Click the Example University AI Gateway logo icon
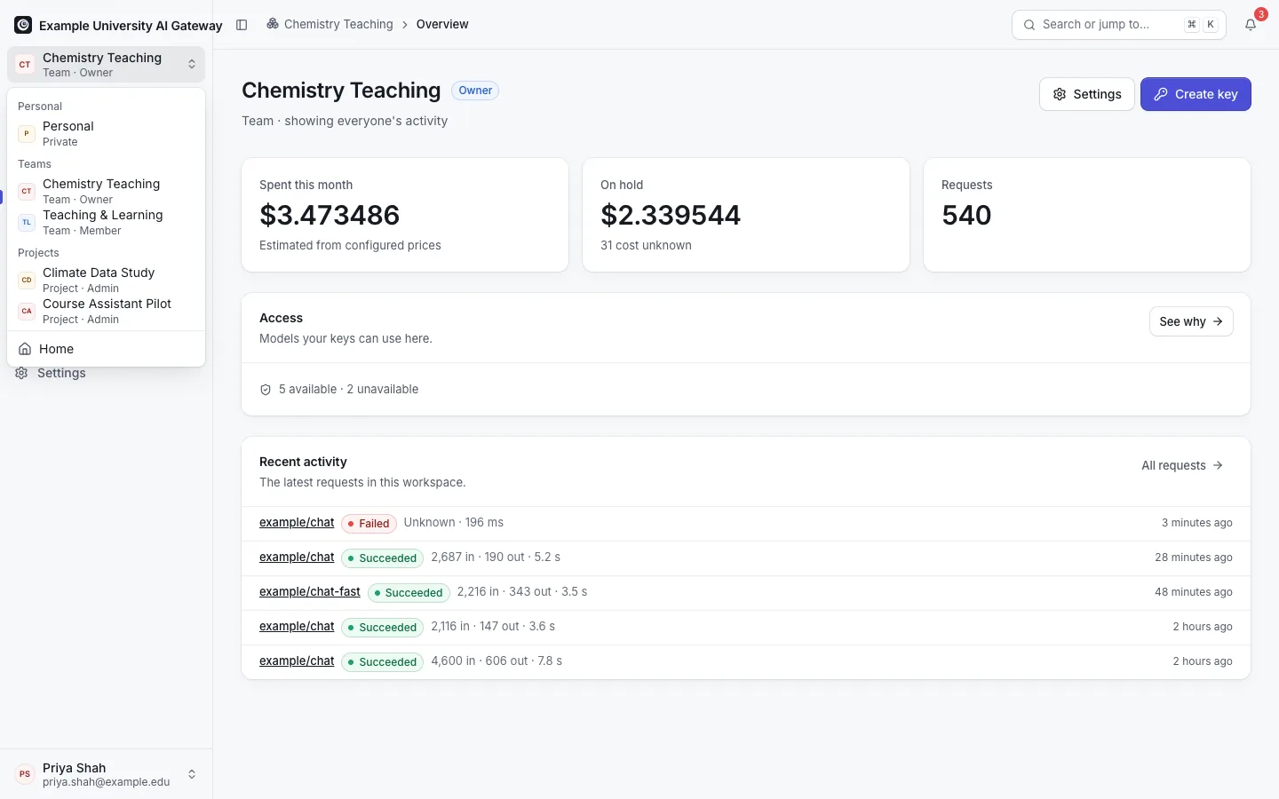This screenshot has height=799, width=1279. [23, 25]
